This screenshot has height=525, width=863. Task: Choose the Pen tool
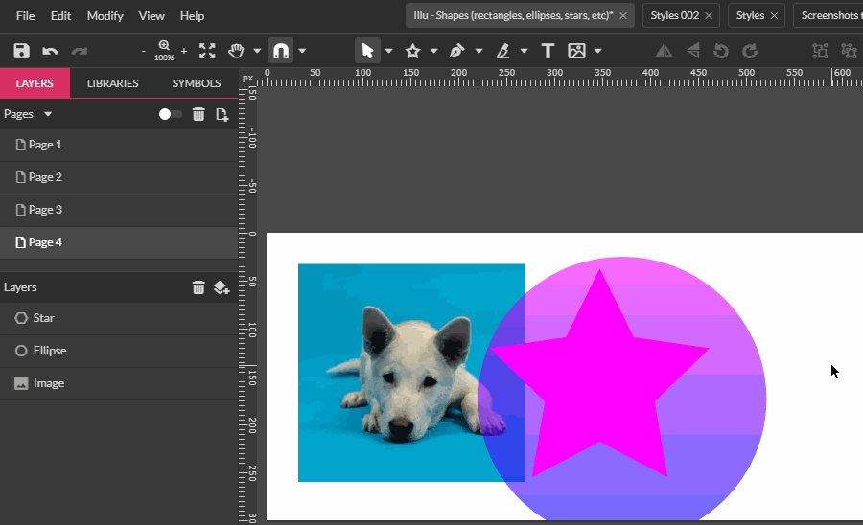point(456,51)
